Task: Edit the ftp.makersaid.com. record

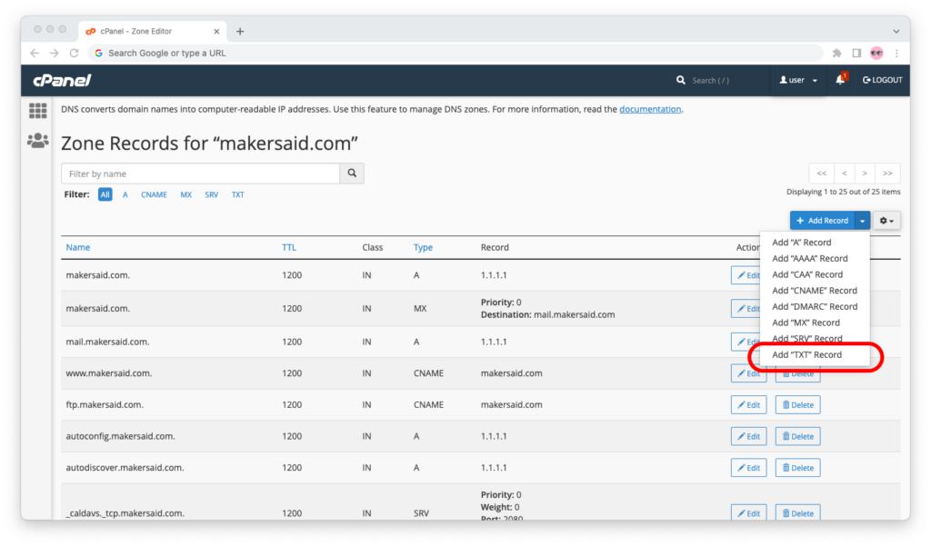Action: click(749, 405)
